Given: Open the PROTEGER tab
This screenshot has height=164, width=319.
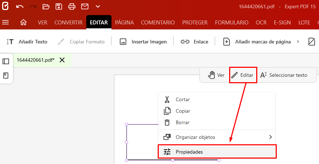Looking at the screenshot, I should pos(195,23).
